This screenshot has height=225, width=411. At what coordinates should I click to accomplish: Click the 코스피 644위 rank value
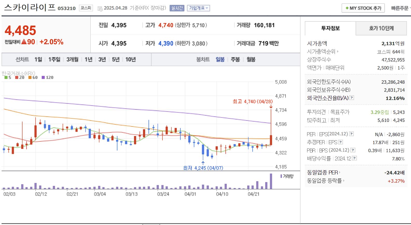(x=391, y=52)
